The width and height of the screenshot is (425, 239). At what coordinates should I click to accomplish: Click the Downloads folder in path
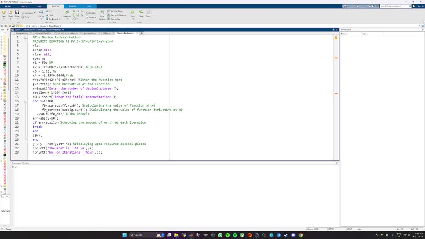click(x=54, y=26)
